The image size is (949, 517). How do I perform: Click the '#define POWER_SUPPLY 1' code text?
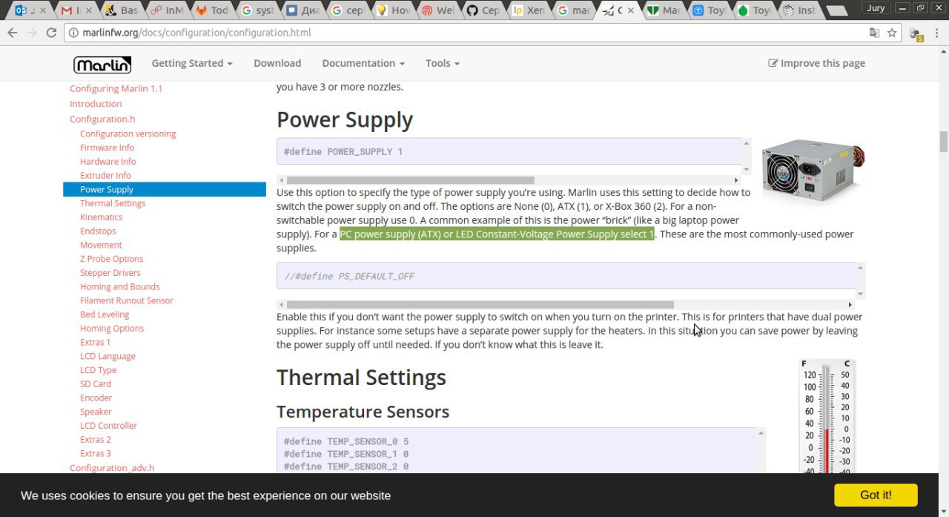coord(343,151)
